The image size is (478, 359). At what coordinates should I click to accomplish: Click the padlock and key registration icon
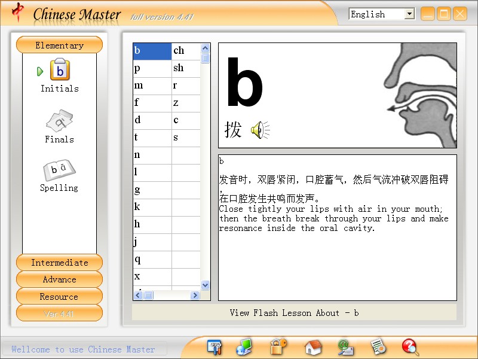278,347
